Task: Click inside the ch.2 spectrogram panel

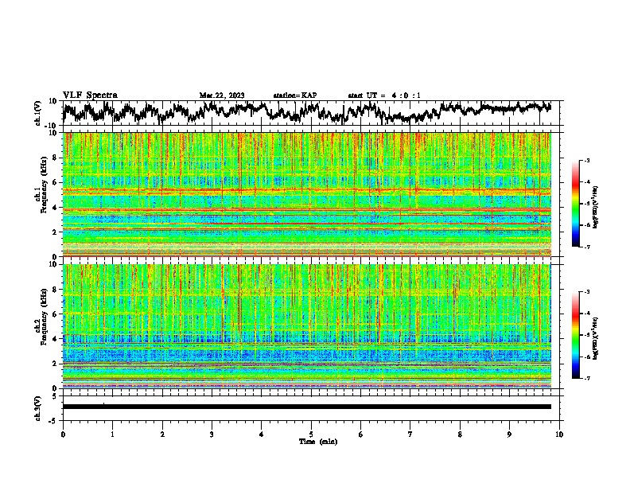Action: [307, 326]
